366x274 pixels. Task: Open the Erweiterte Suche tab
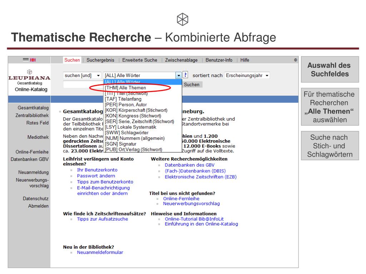(x=140, y=60)
